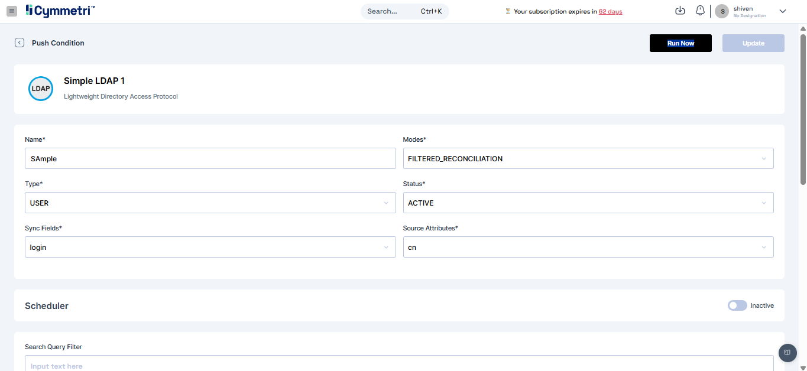Open the Type dropdown showing USER
The width and height of the screenshot is (807, 371).
pyautogui.click(x=210, y=203)
